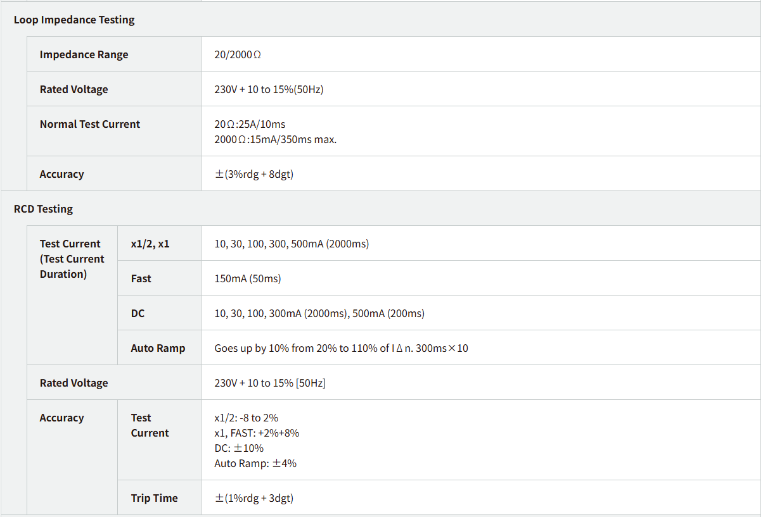Screen dimensions: 763x517
Task: Select the 230V rated voltage value ending (50Hz)
Action: (269, 89)
